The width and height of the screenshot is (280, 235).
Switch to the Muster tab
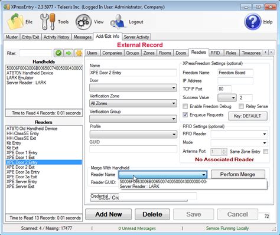tap(12, 37)
